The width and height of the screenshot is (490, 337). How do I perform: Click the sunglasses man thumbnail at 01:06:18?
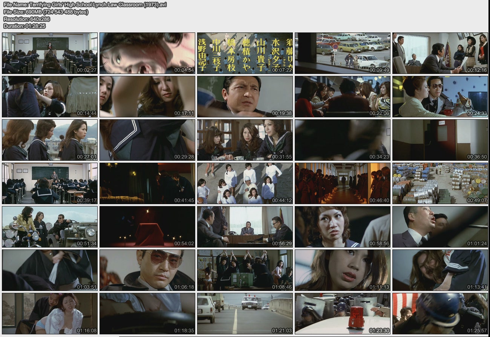coord(147,270)
